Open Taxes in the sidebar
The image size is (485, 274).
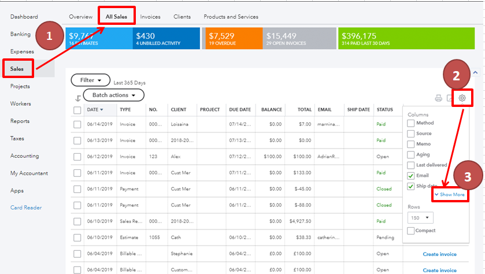coord(17,138)
